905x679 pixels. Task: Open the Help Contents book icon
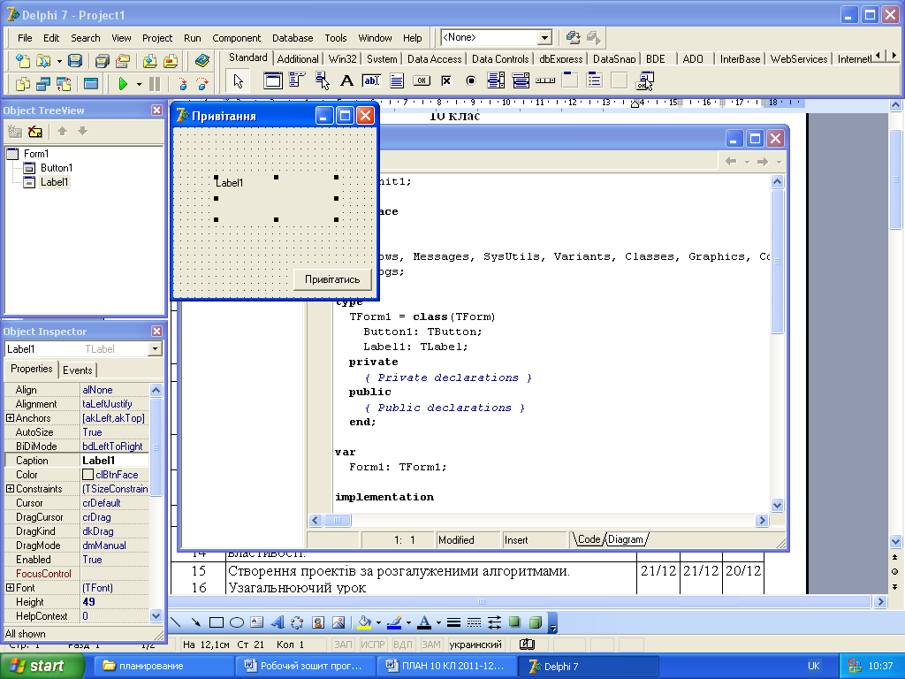(202, 60)
